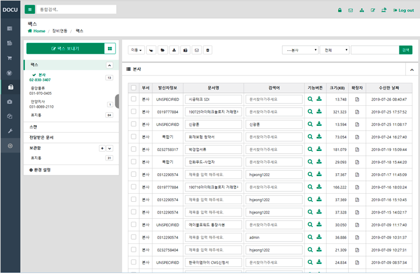Open the 전체 filter dropdown
This screenshot has height=275, width=420.
[335, 50]
